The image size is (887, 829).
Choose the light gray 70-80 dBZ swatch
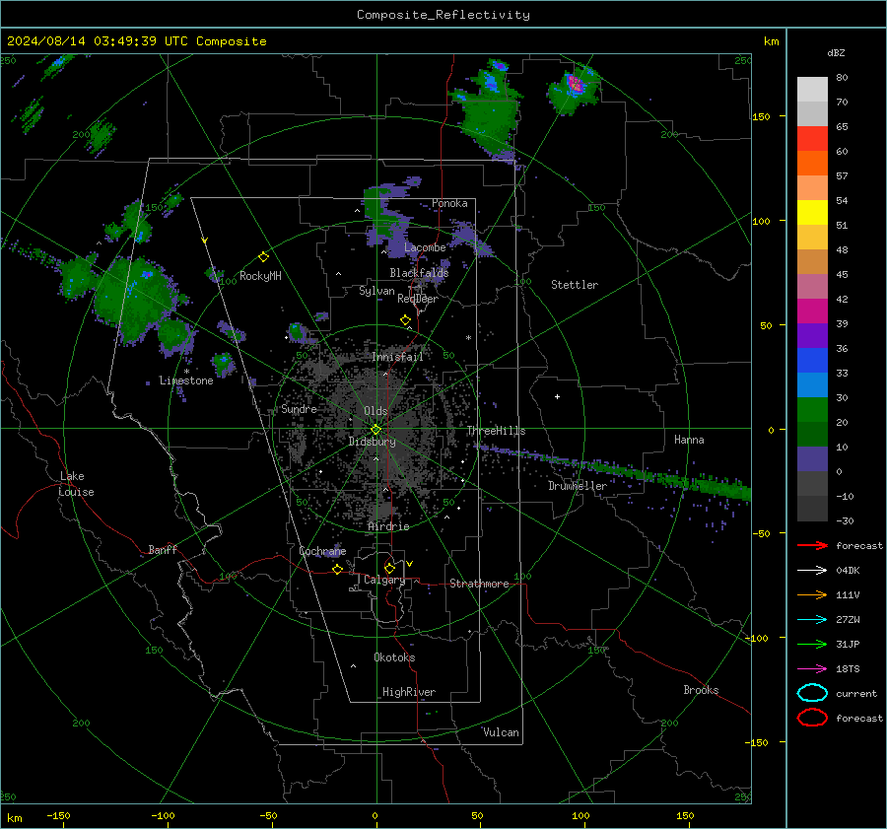point(812,90)
